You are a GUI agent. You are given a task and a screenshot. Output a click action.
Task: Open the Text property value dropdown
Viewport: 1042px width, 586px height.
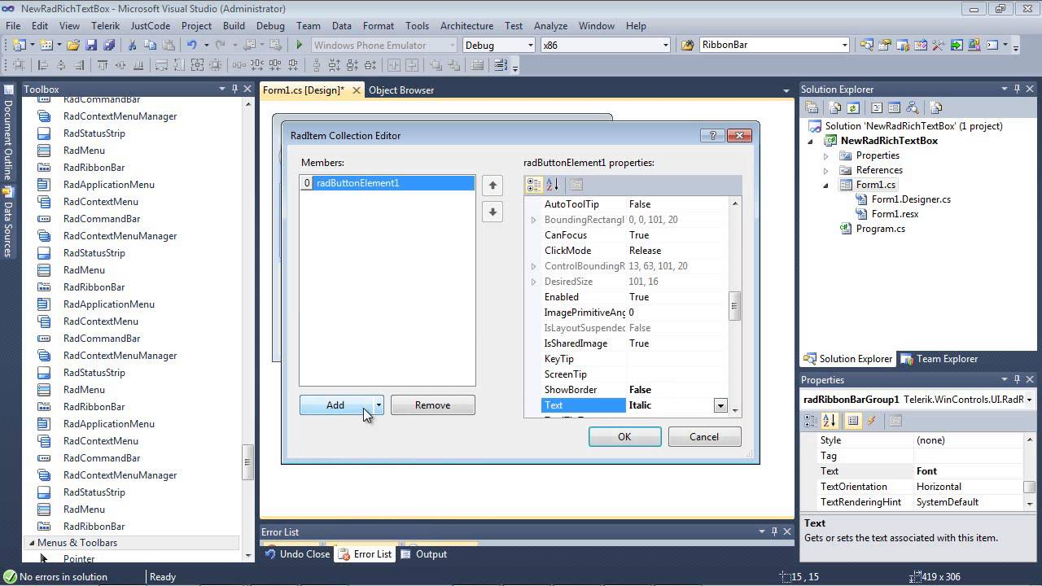tap(720, 405)
